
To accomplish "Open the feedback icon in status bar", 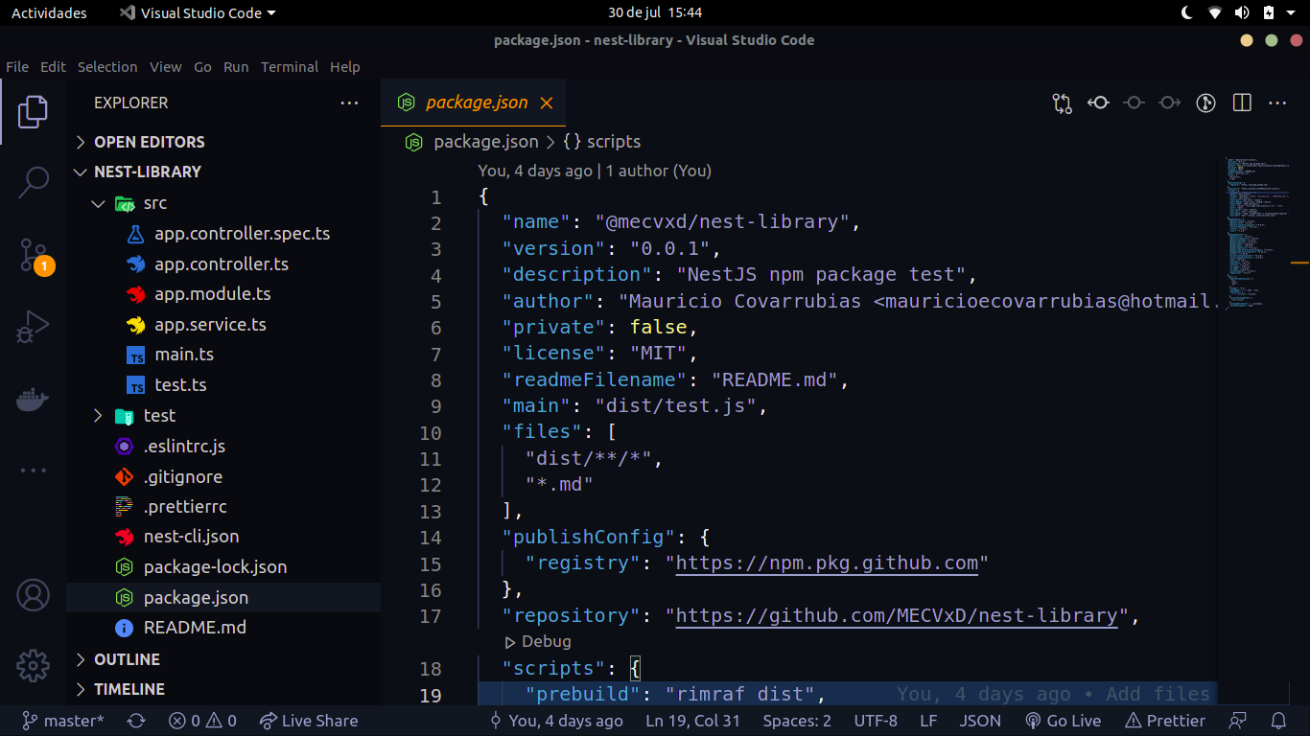I will 1239,721.
